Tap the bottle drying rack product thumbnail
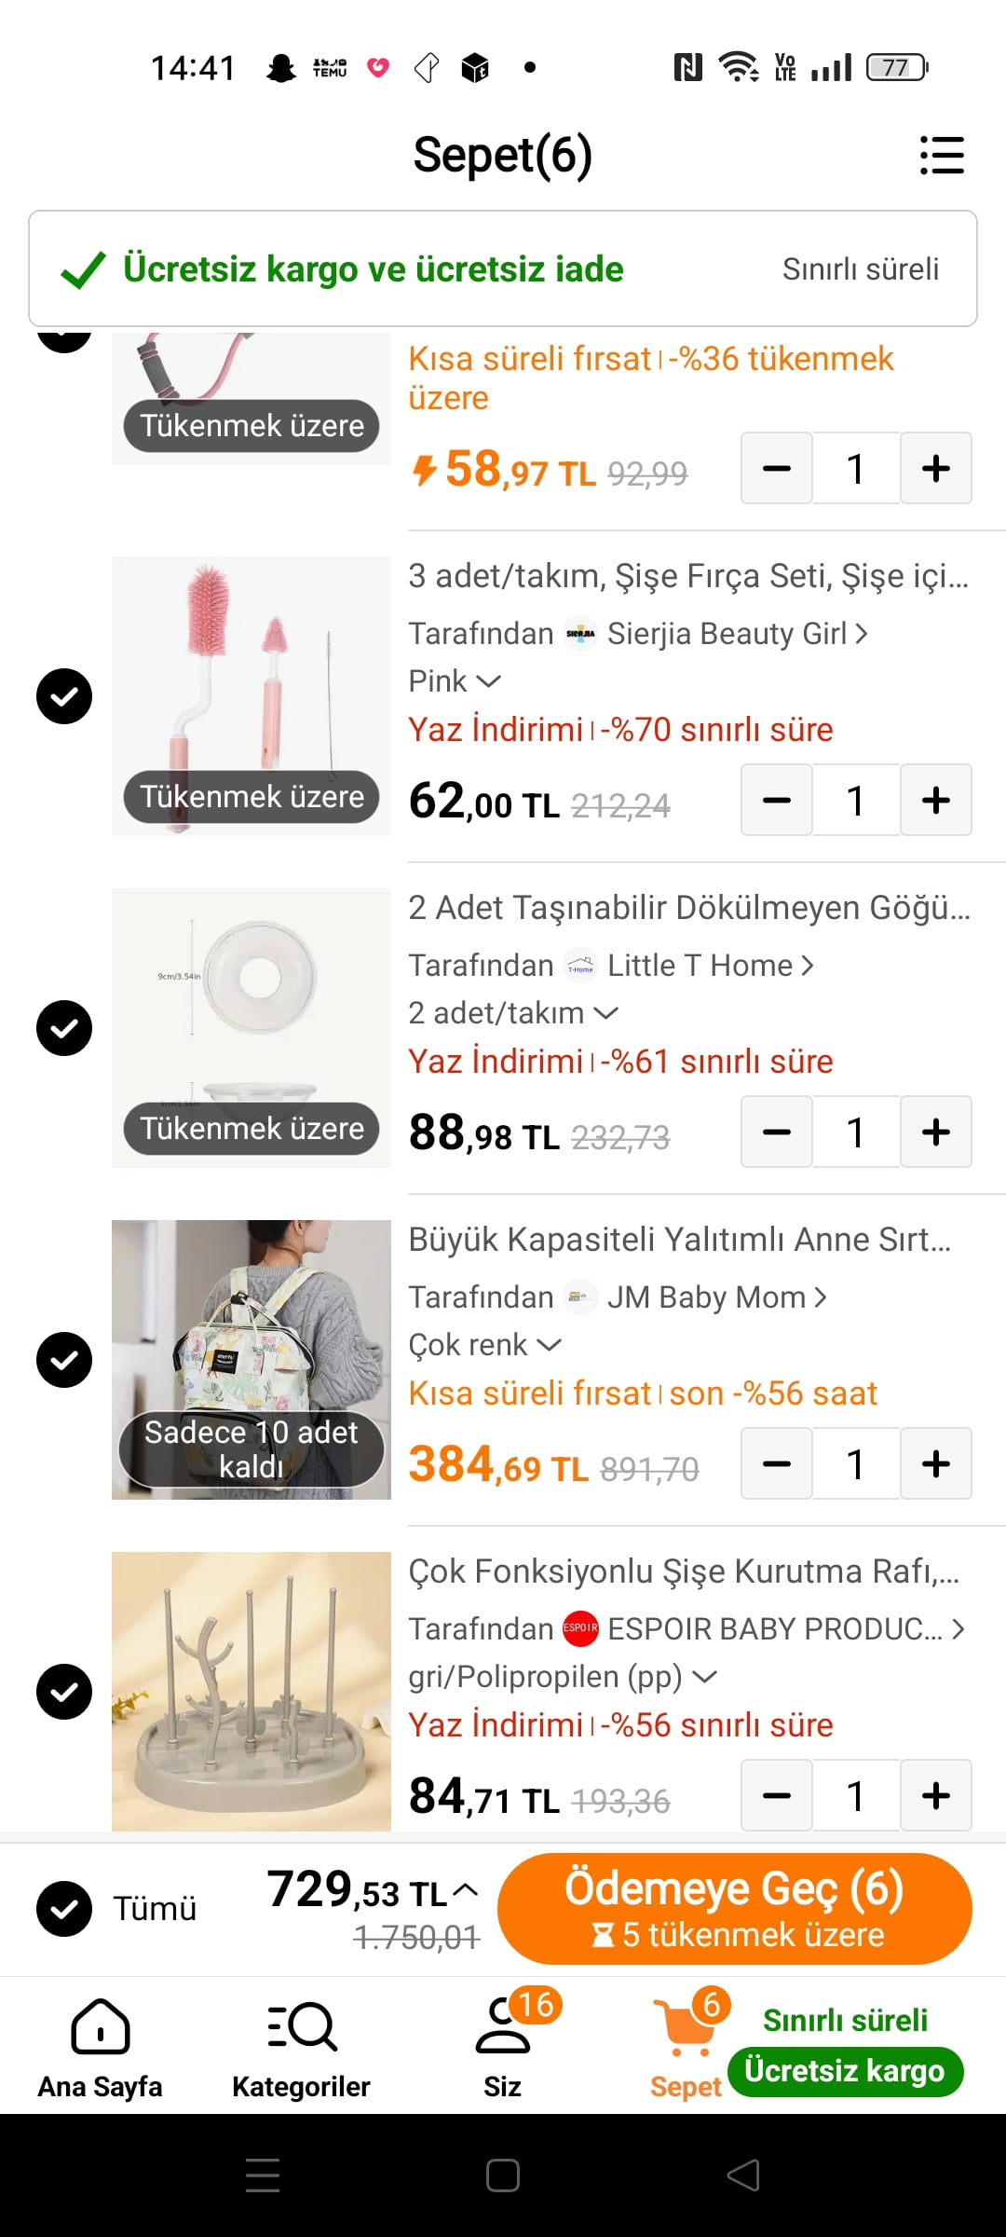1006x2237 pixels. 251,1691
